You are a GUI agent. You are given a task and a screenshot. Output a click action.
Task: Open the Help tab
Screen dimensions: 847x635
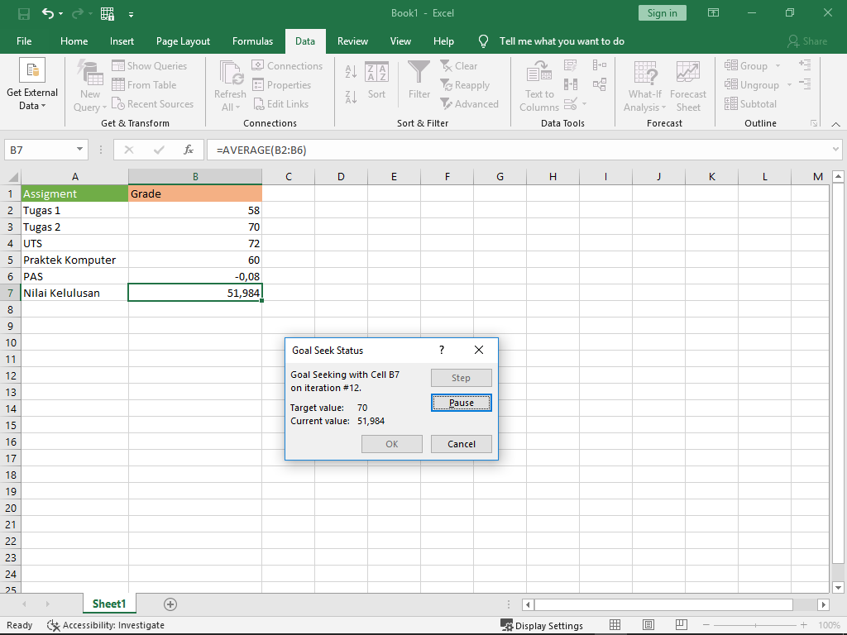[443, 41]
